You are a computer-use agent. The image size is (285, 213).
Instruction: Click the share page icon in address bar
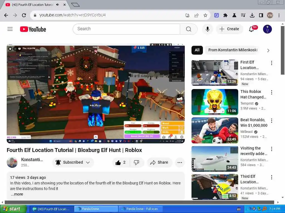[196, 16]
